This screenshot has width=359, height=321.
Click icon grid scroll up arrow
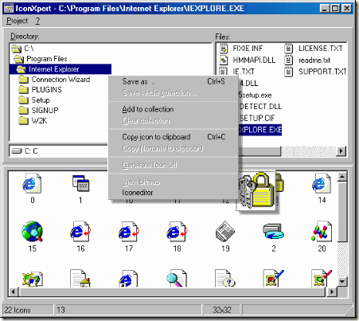[342, 177]
